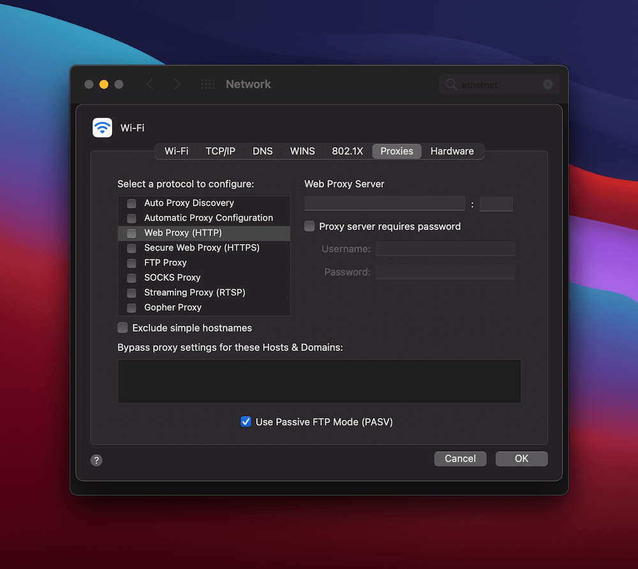Viewport: 638px width, 569px height.
Task: Switch to the TCP/IP tab
Action: tap(220, 151)
